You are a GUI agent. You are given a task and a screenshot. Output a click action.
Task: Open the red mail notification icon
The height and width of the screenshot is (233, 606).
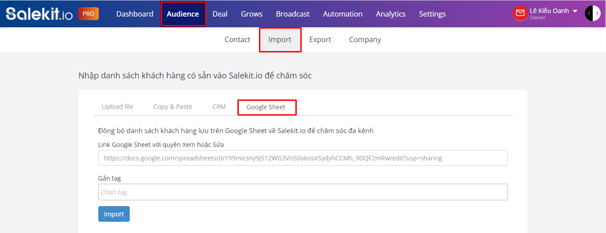pyautogui.click(x=520, y=13)
